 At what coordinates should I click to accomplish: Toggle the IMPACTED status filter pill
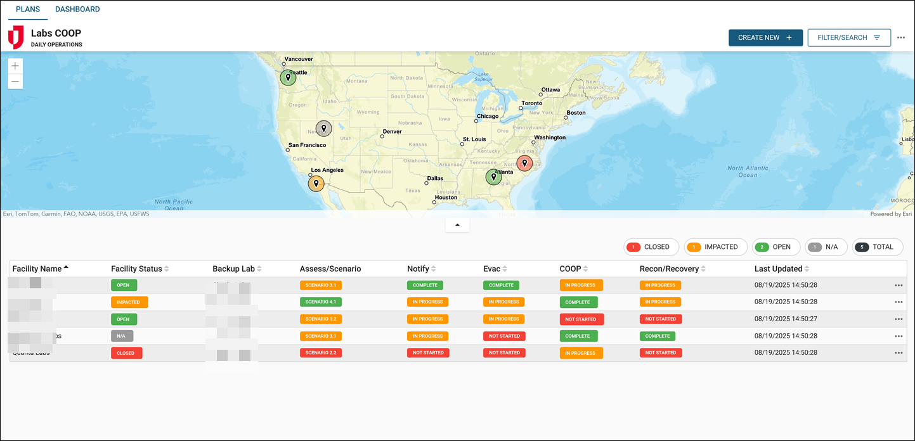pyautogui.click(x=715, y=247)
